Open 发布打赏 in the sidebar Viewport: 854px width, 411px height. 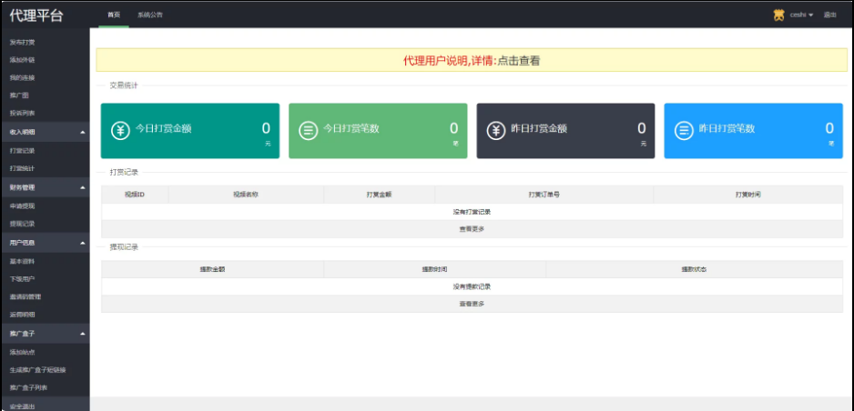coord(23,42)
